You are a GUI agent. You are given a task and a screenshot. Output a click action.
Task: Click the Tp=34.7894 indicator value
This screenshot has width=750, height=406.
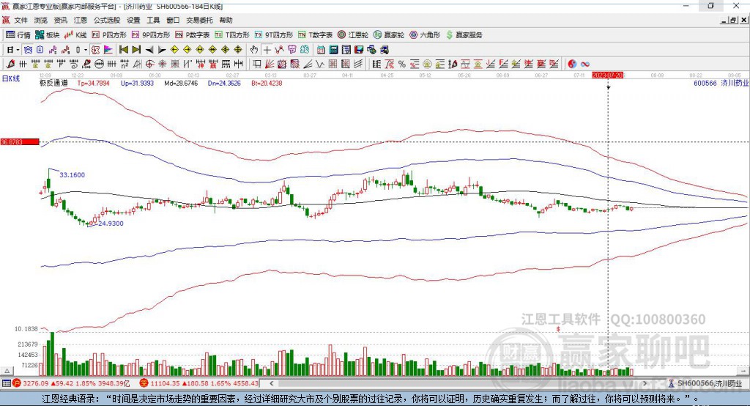93,83
